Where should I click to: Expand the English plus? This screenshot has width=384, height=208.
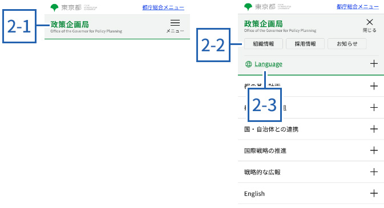coord(374,193)
